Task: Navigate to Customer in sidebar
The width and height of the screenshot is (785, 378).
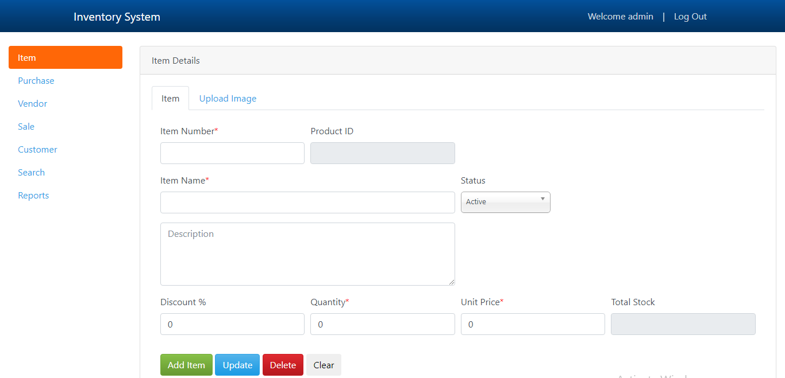Action: pos(38,150)
